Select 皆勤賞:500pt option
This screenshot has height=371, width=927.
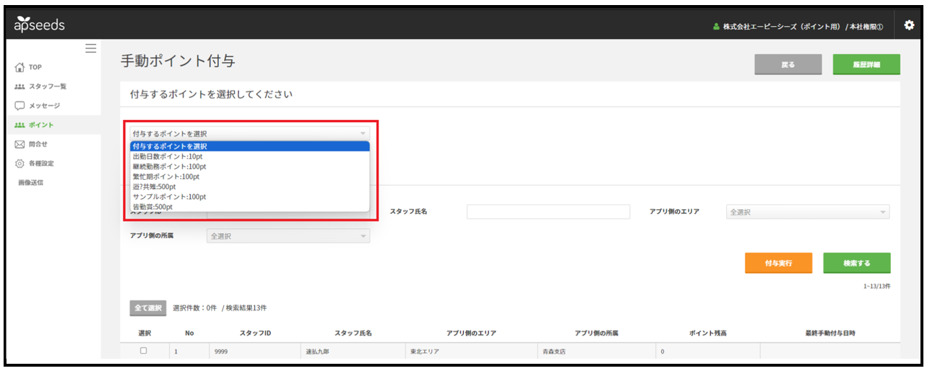click(152, 206)
